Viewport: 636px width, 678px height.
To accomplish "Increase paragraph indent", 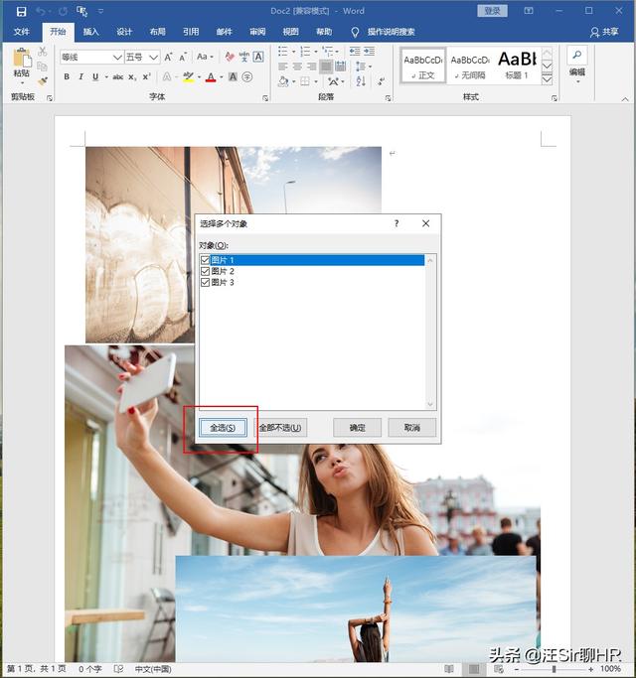I will [370, 52].
